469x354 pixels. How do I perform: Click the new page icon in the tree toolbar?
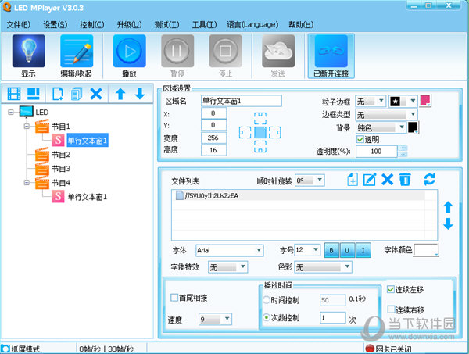(57, 94)
